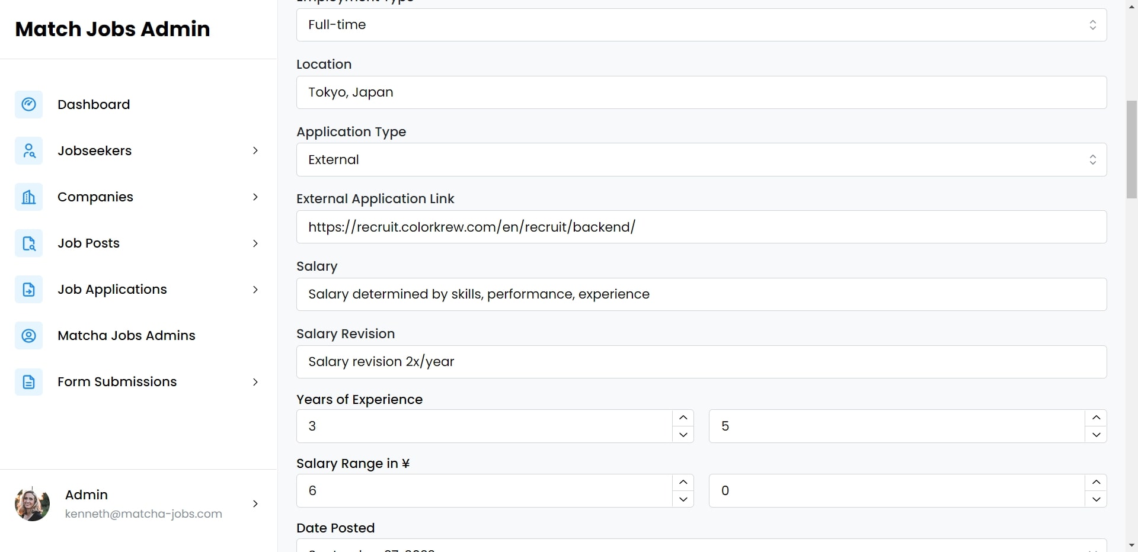The height and width of the screenshot is (552, 1138).
Task: Click the Match Jobs Admin title
Action: 113,28
